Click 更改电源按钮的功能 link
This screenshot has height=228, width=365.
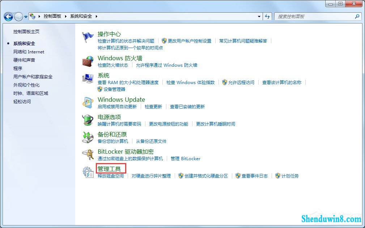(x=169, y=124)
